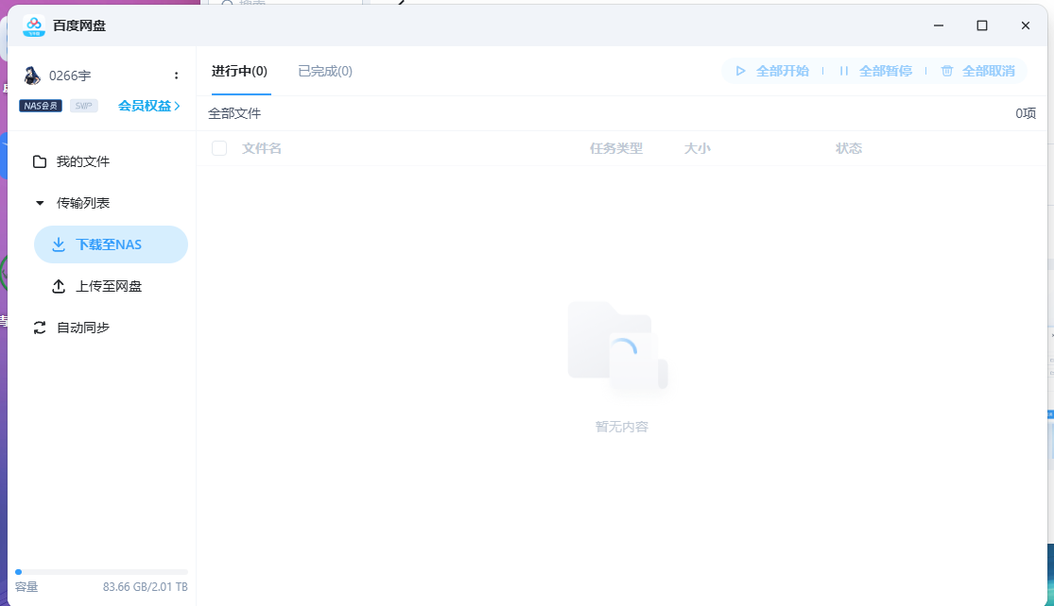Image resolution: width=1054 pixels, height=606 pixels.
Task: Click the 文件名 column header
Action: click(x=262, y=148)
